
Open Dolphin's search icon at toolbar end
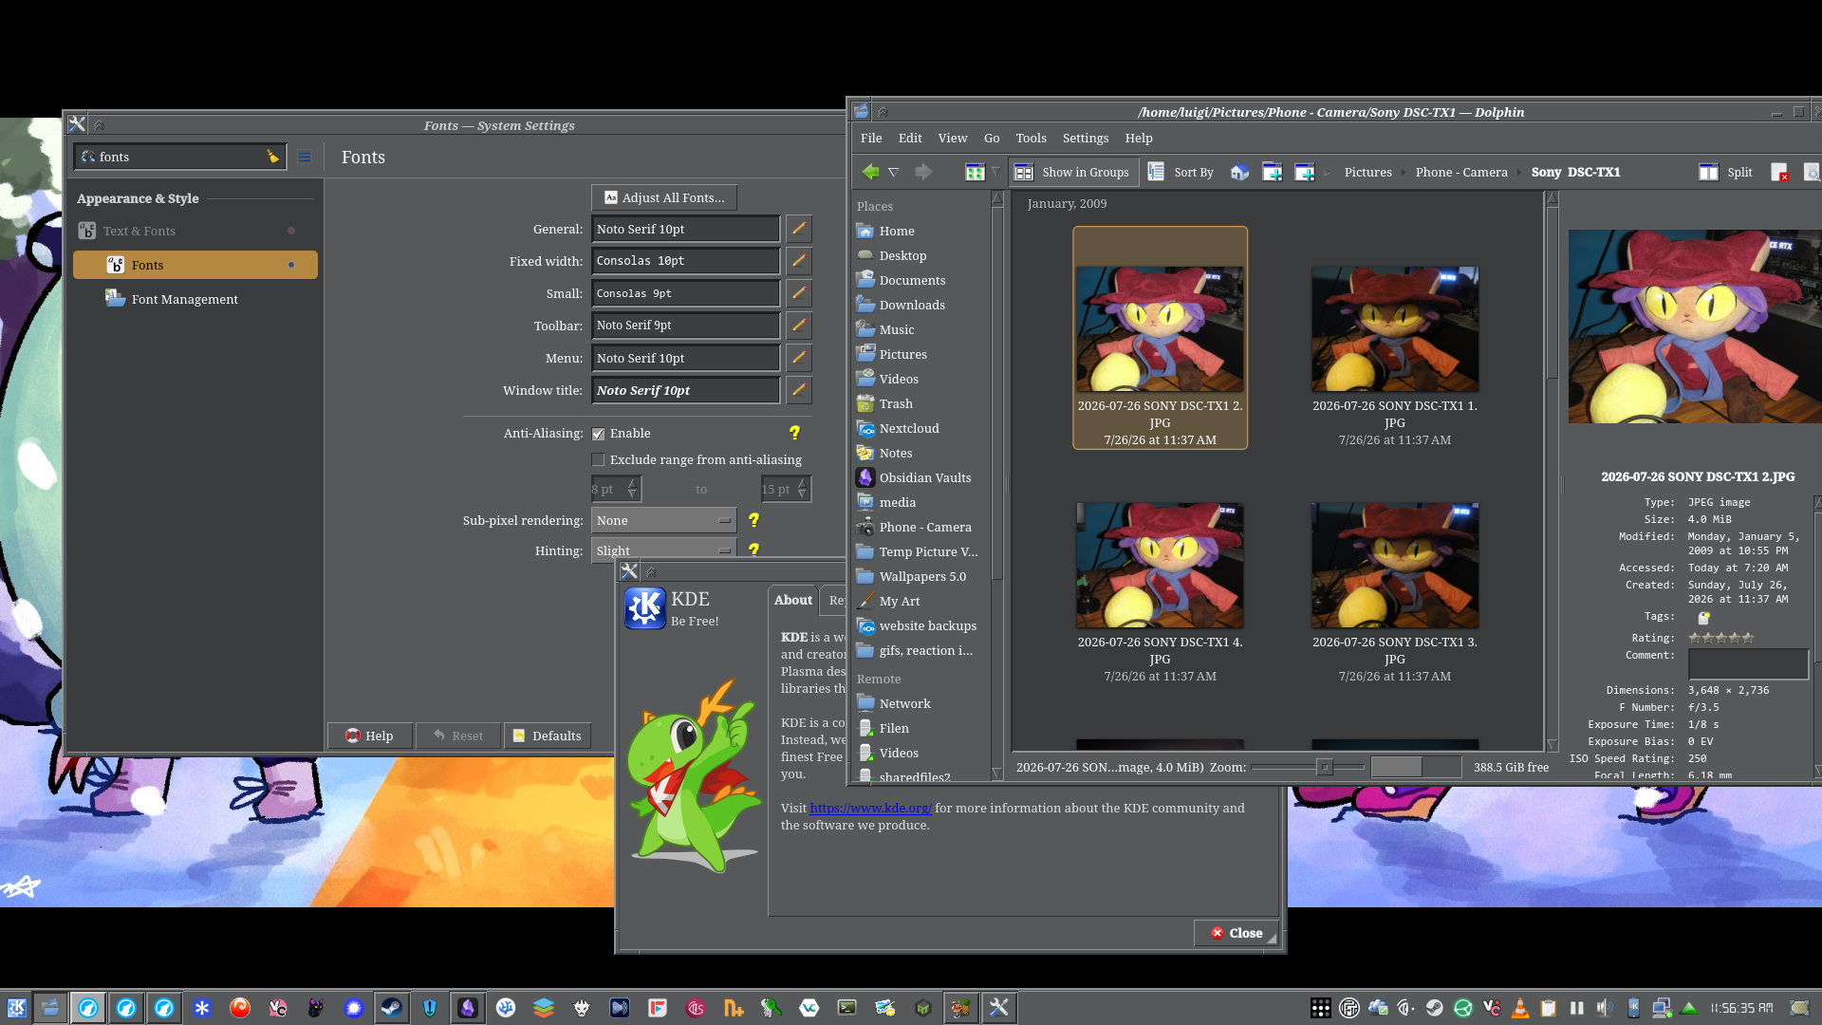pos(1812,172)
